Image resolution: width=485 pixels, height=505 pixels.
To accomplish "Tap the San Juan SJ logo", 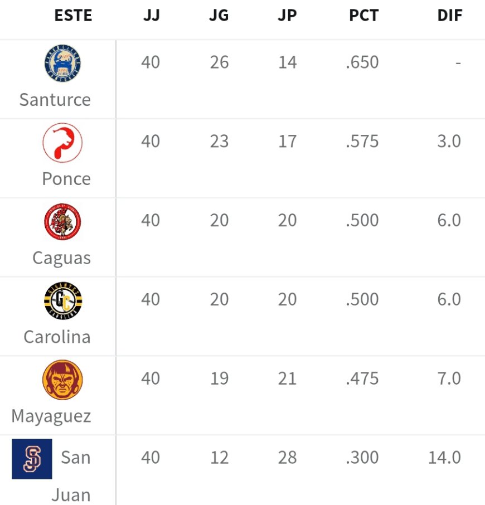I will click(32, 459).
